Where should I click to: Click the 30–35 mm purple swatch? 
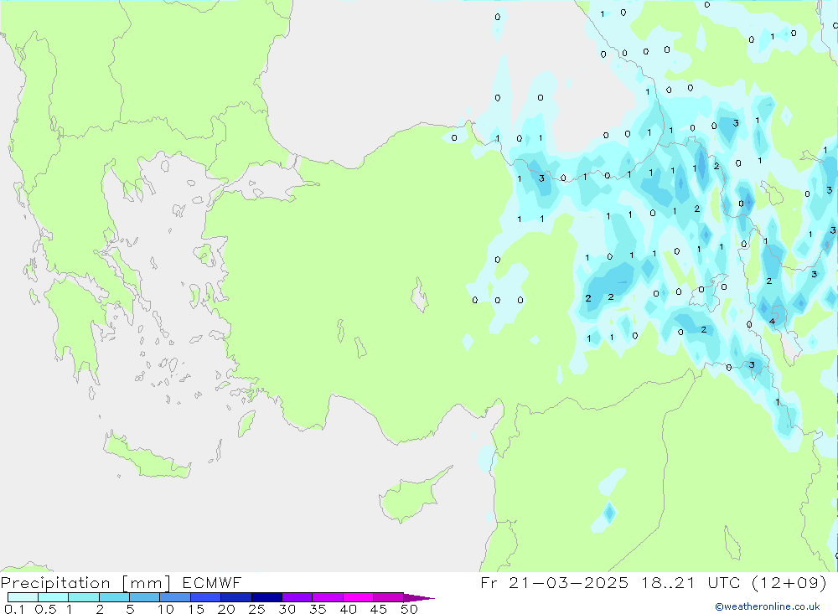point(297,597)
